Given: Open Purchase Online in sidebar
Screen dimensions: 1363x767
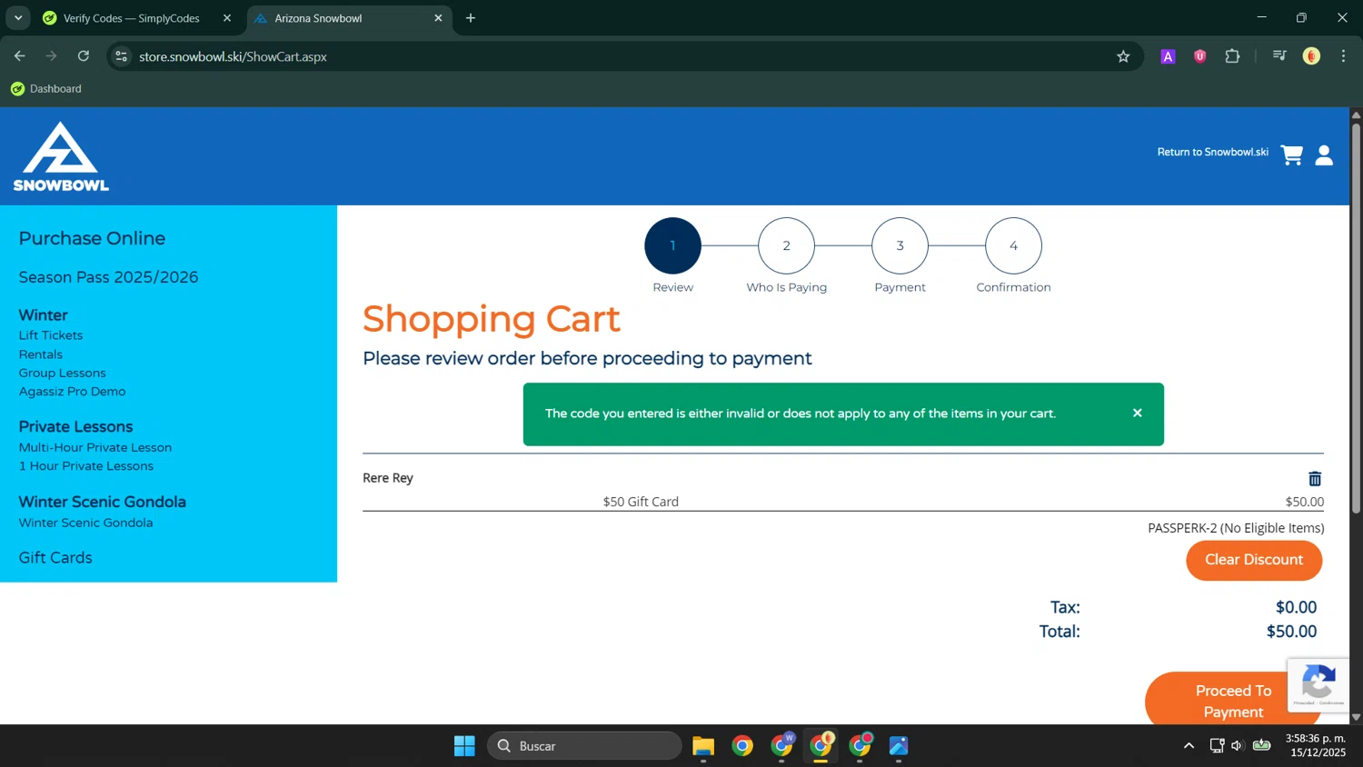Looking at the screenshot, I should point(92,238).
